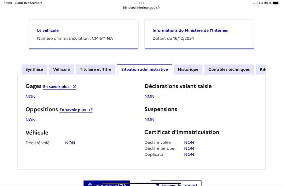The height and width of the screenshot is (186, 283).
Task: Select the Le véhicule card heading
Action: pyautogui.click(x=48, y=30)
